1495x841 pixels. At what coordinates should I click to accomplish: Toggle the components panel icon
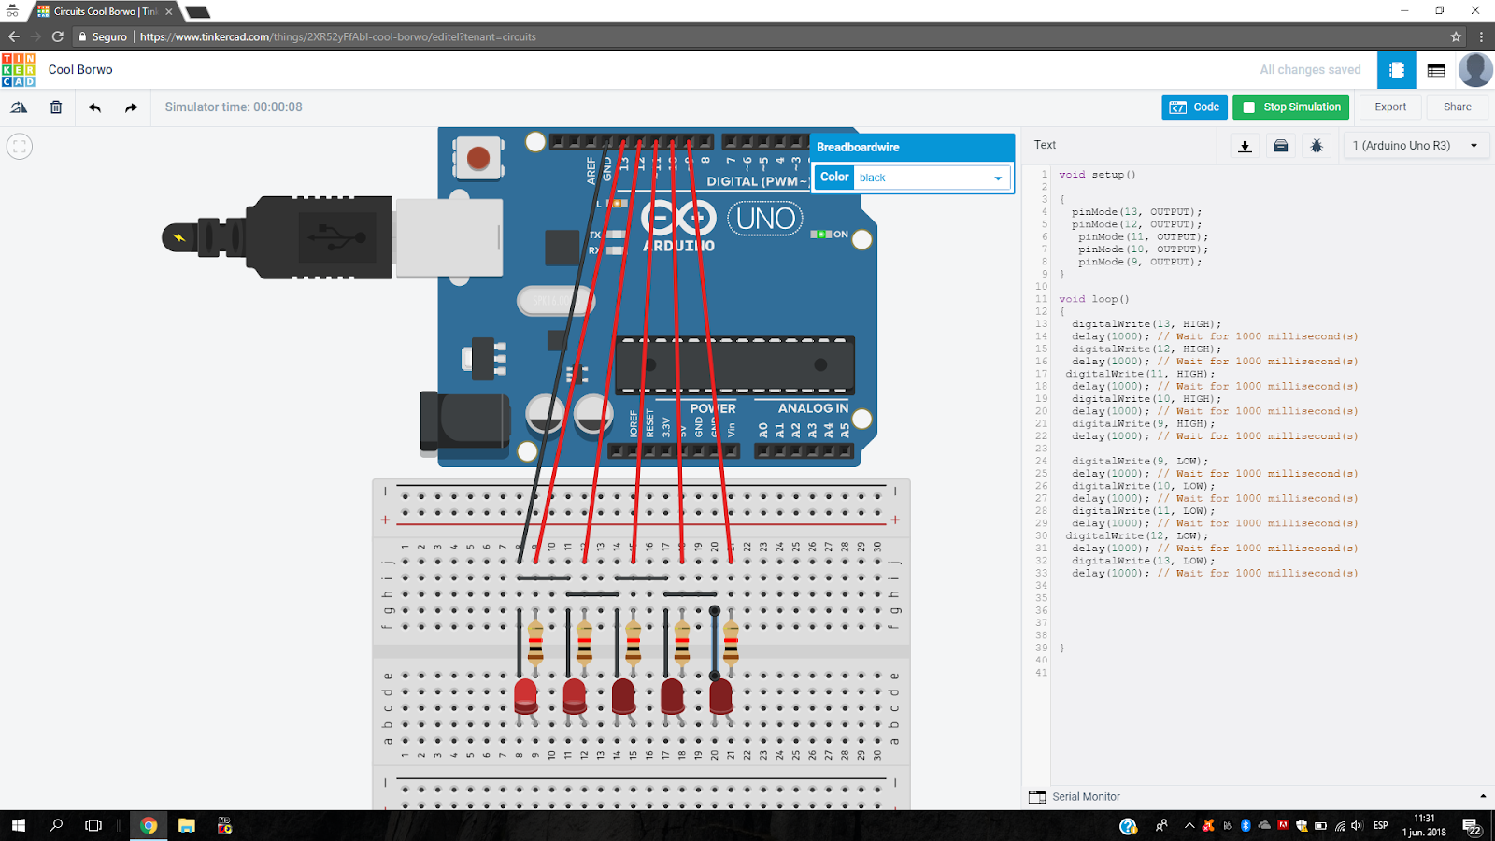(1396, 70)
